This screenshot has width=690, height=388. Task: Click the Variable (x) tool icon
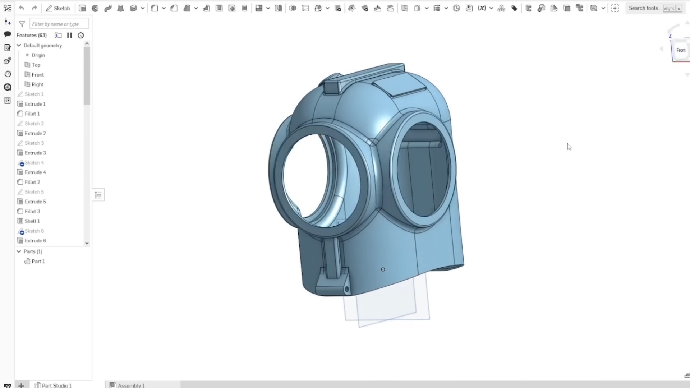pos(482,8)
